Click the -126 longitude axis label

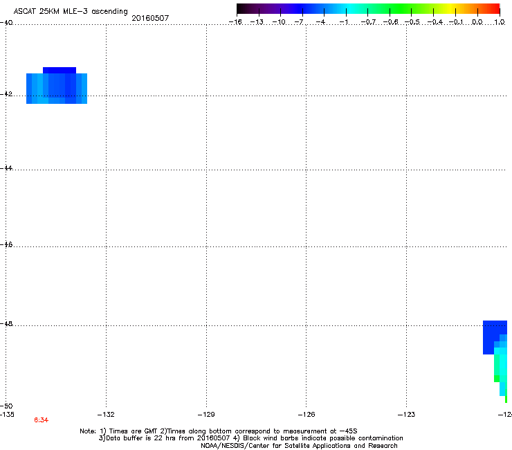click(307, 415)
